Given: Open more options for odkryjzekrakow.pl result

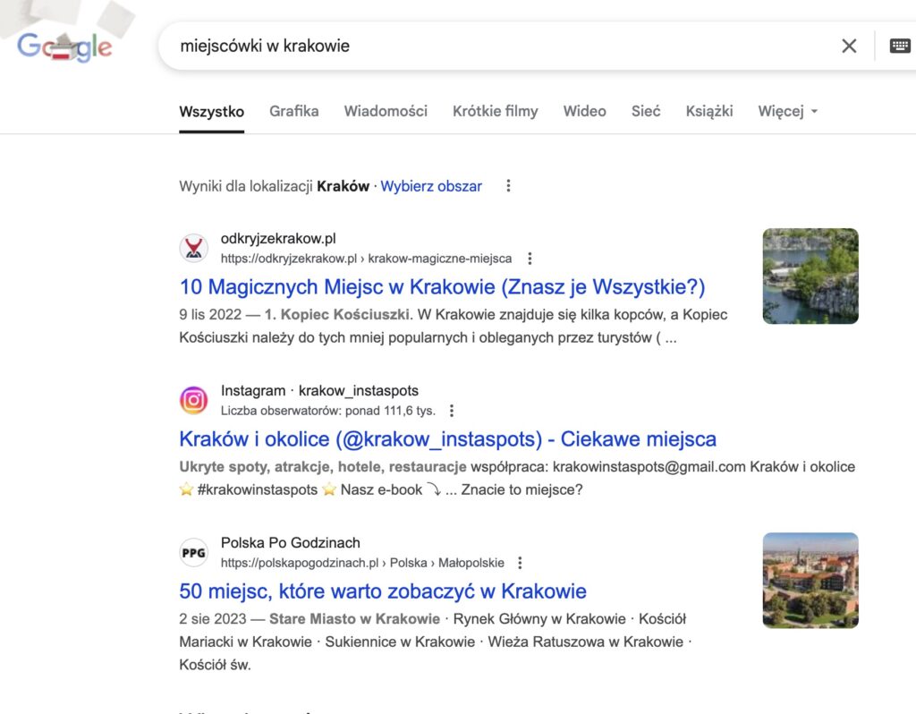Looking at the screenshot, I should [x=530, y=259].
